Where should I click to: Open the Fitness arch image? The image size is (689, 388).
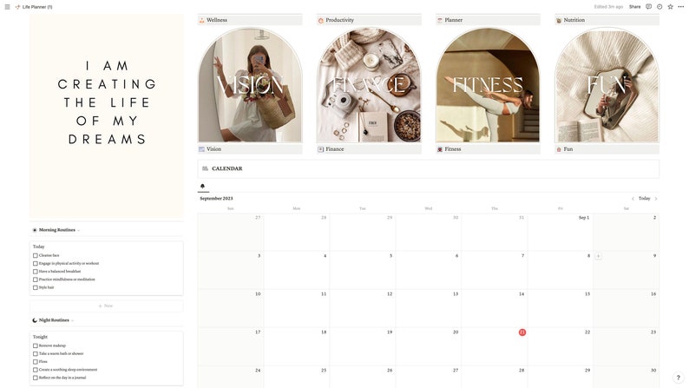488,85
